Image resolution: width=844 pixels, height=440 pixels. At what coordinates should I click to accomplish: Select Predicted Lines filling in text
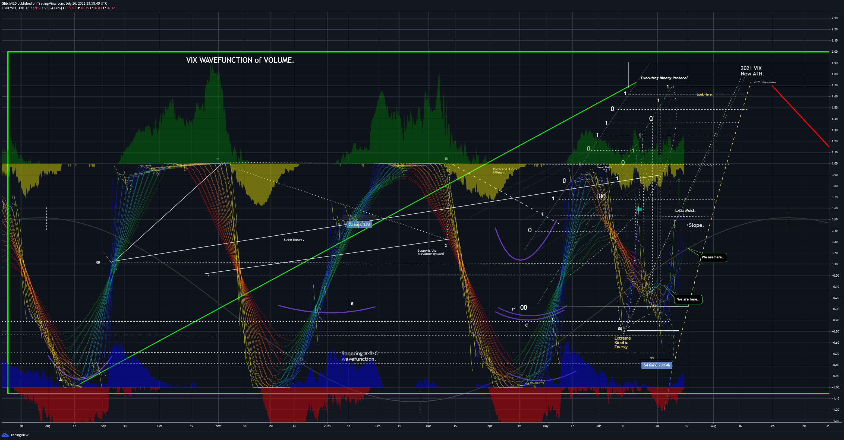coord(505,170)
